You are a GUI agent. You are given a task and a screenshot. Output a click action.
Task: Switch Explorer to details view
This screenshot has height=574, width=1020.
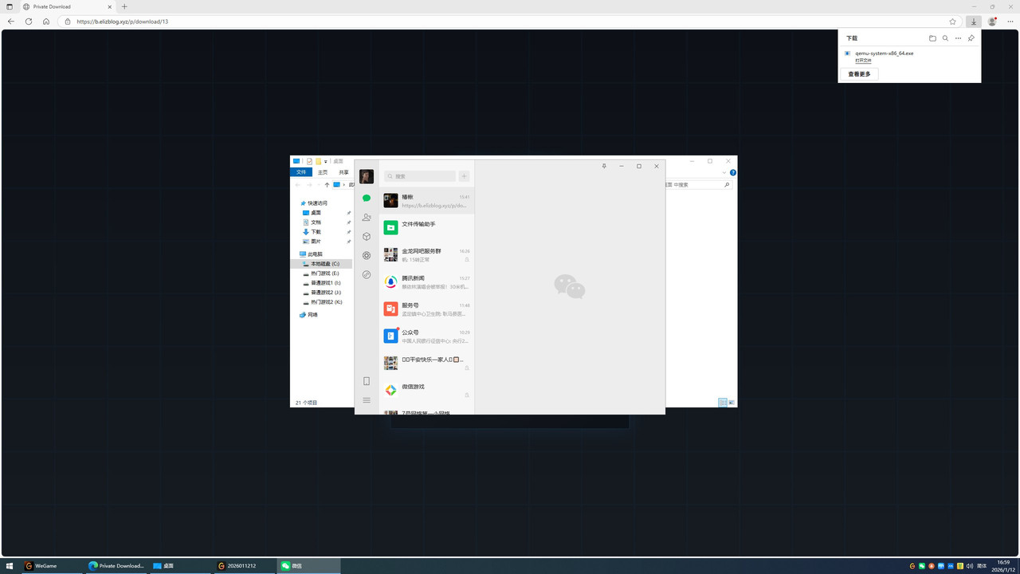723,403
